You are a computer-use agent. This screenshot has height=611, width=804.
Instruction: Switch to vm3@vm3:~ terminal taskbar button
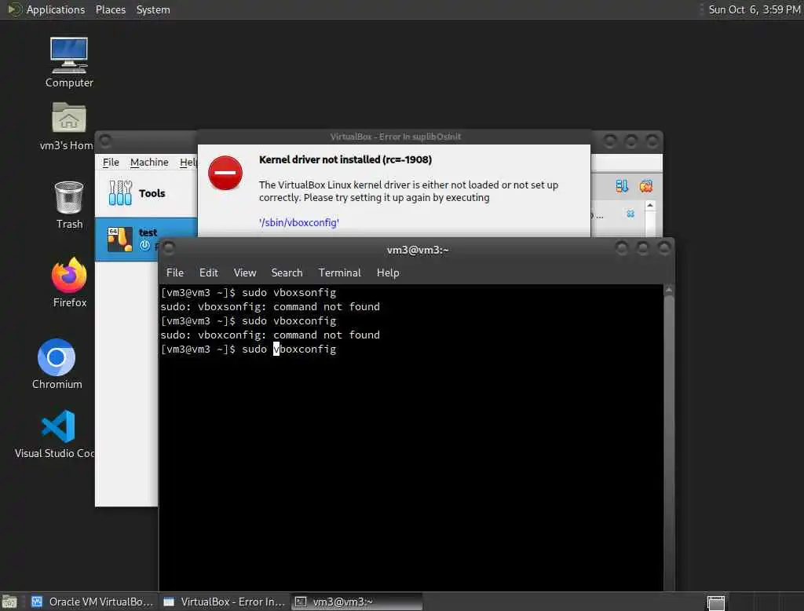357,602
